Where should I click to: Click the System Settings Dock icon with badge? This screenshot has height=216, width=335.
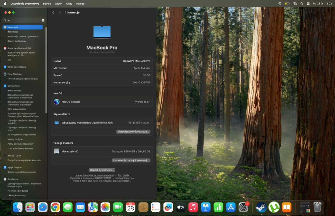coord(243,207)
